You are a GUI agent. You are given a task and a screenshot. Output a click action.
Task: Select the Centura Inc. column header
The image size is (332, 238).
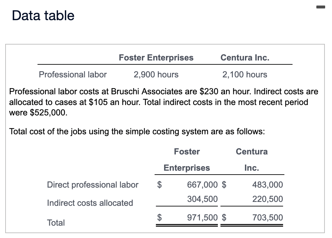point(245,58)
